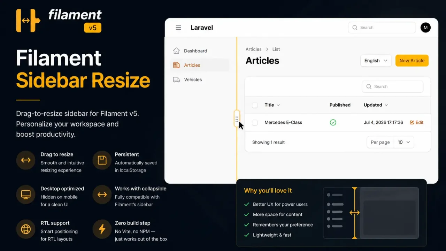Click the Edit link for Mercedes E-Class
This screenshot has width=446, height=251.
click(417, 122)
